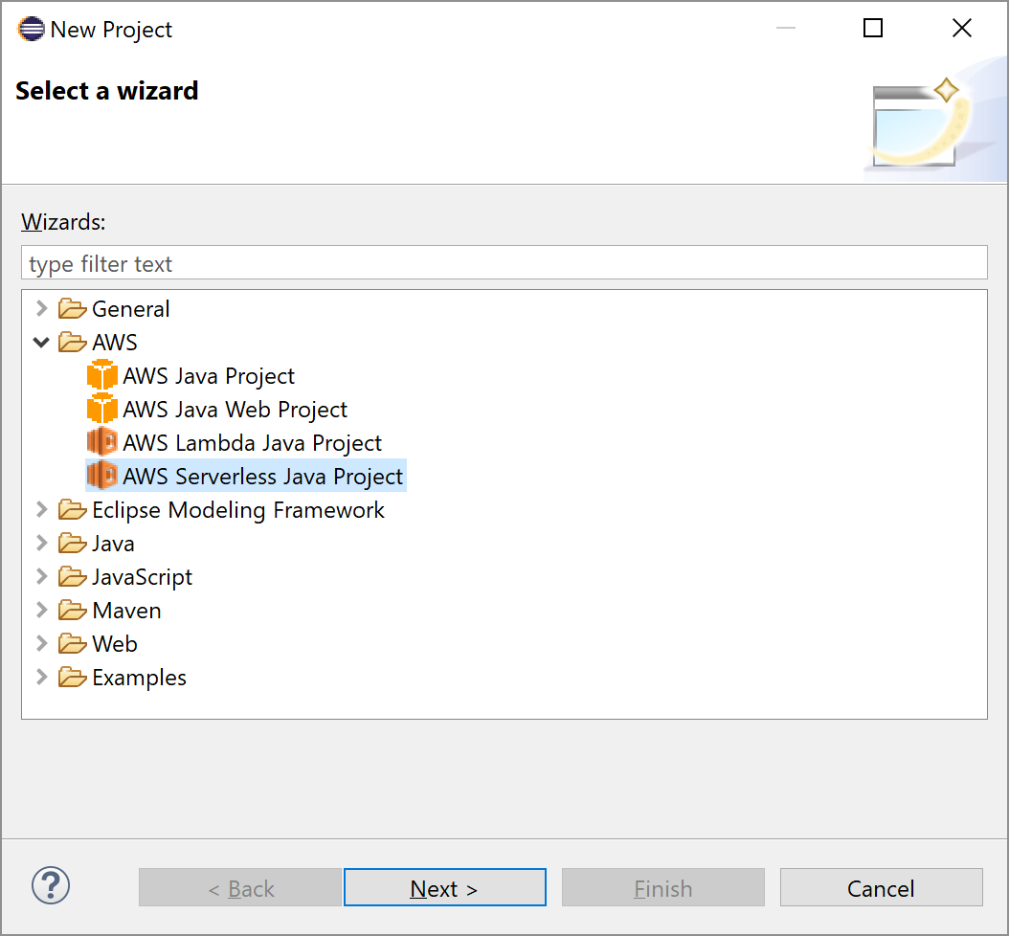The width and height of the screenshot is (1009, 936).
Task: Click the Eclipse logo in title bar
Action: tap(30, 30)
